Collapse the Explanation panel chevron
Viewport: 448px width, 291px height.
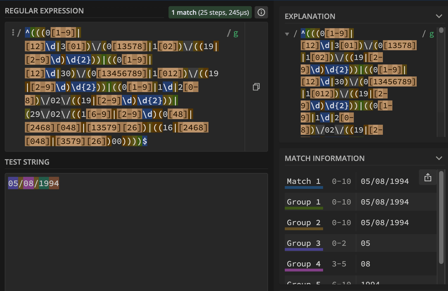[439, 16]
